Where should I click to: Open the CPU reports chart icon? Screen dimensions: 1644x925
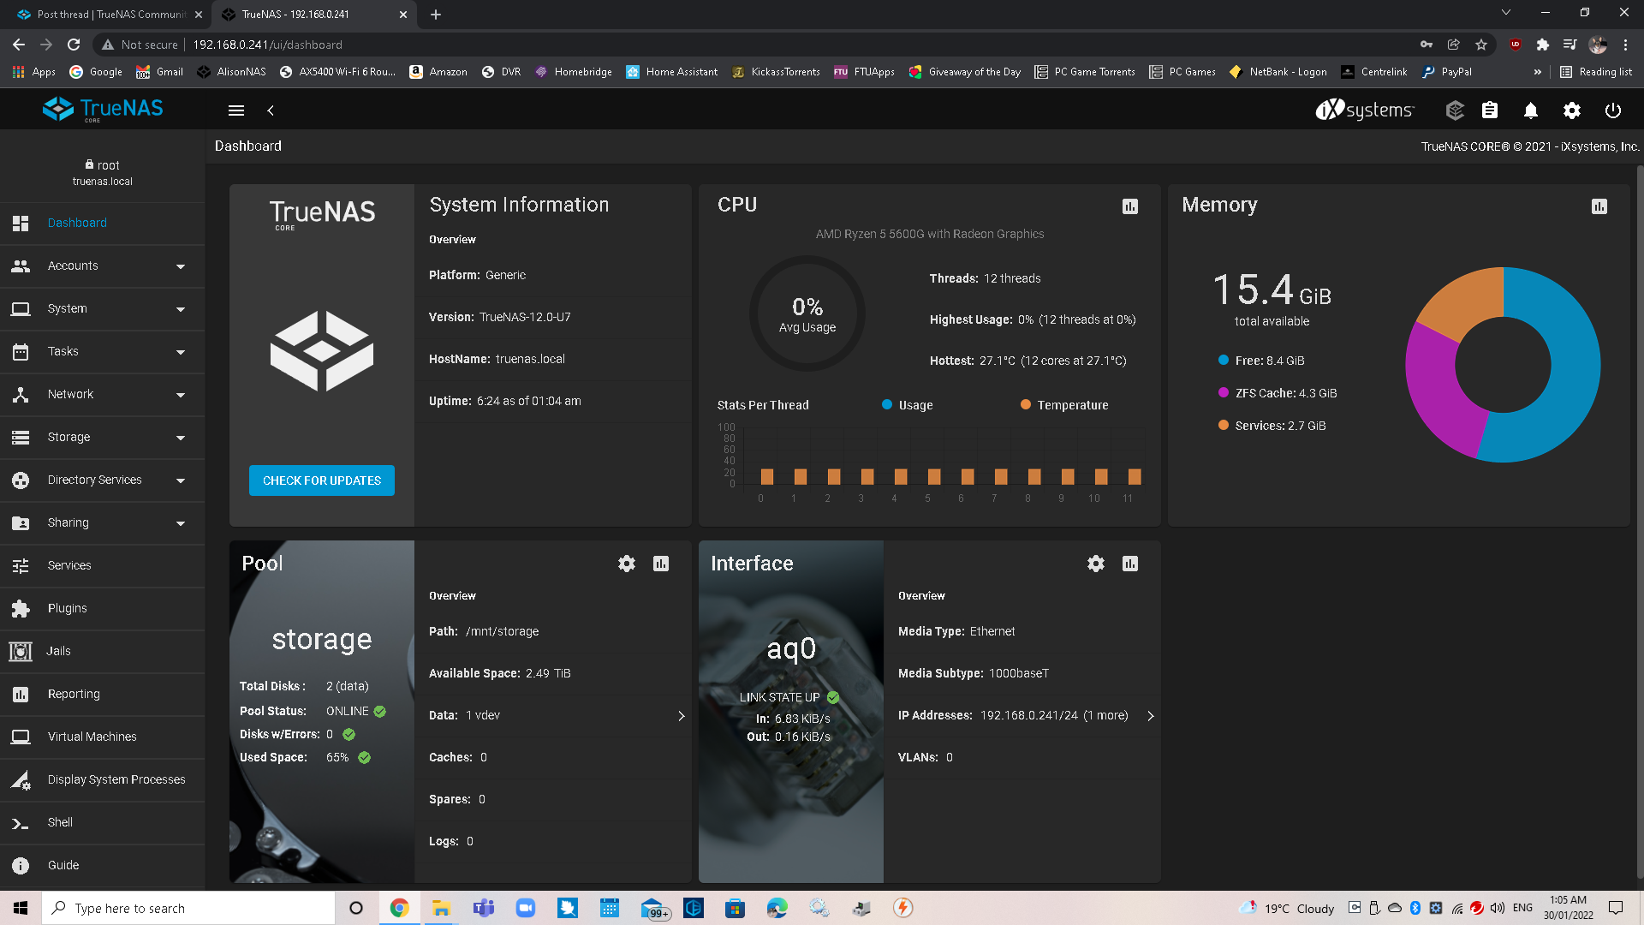[1130, 206]
